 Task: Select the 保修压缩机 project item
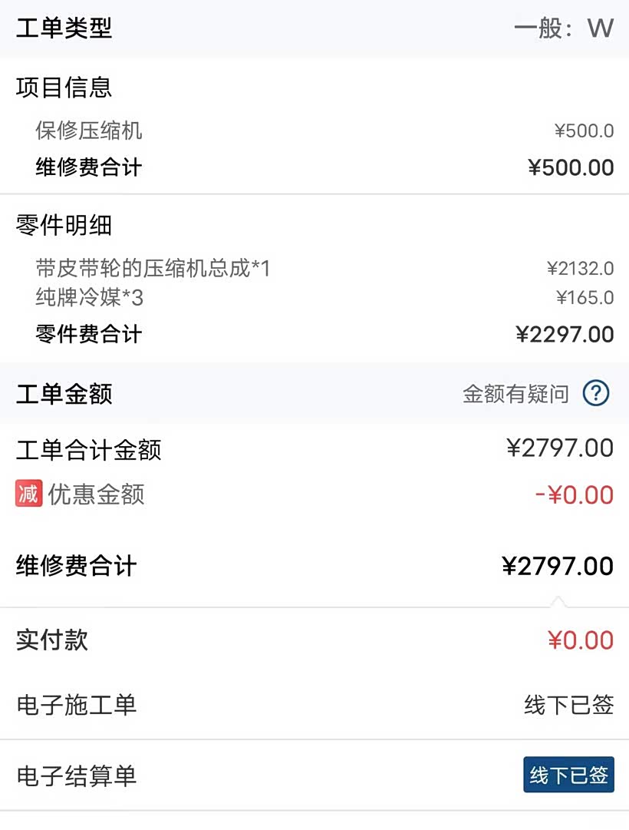tap(89, 131)
